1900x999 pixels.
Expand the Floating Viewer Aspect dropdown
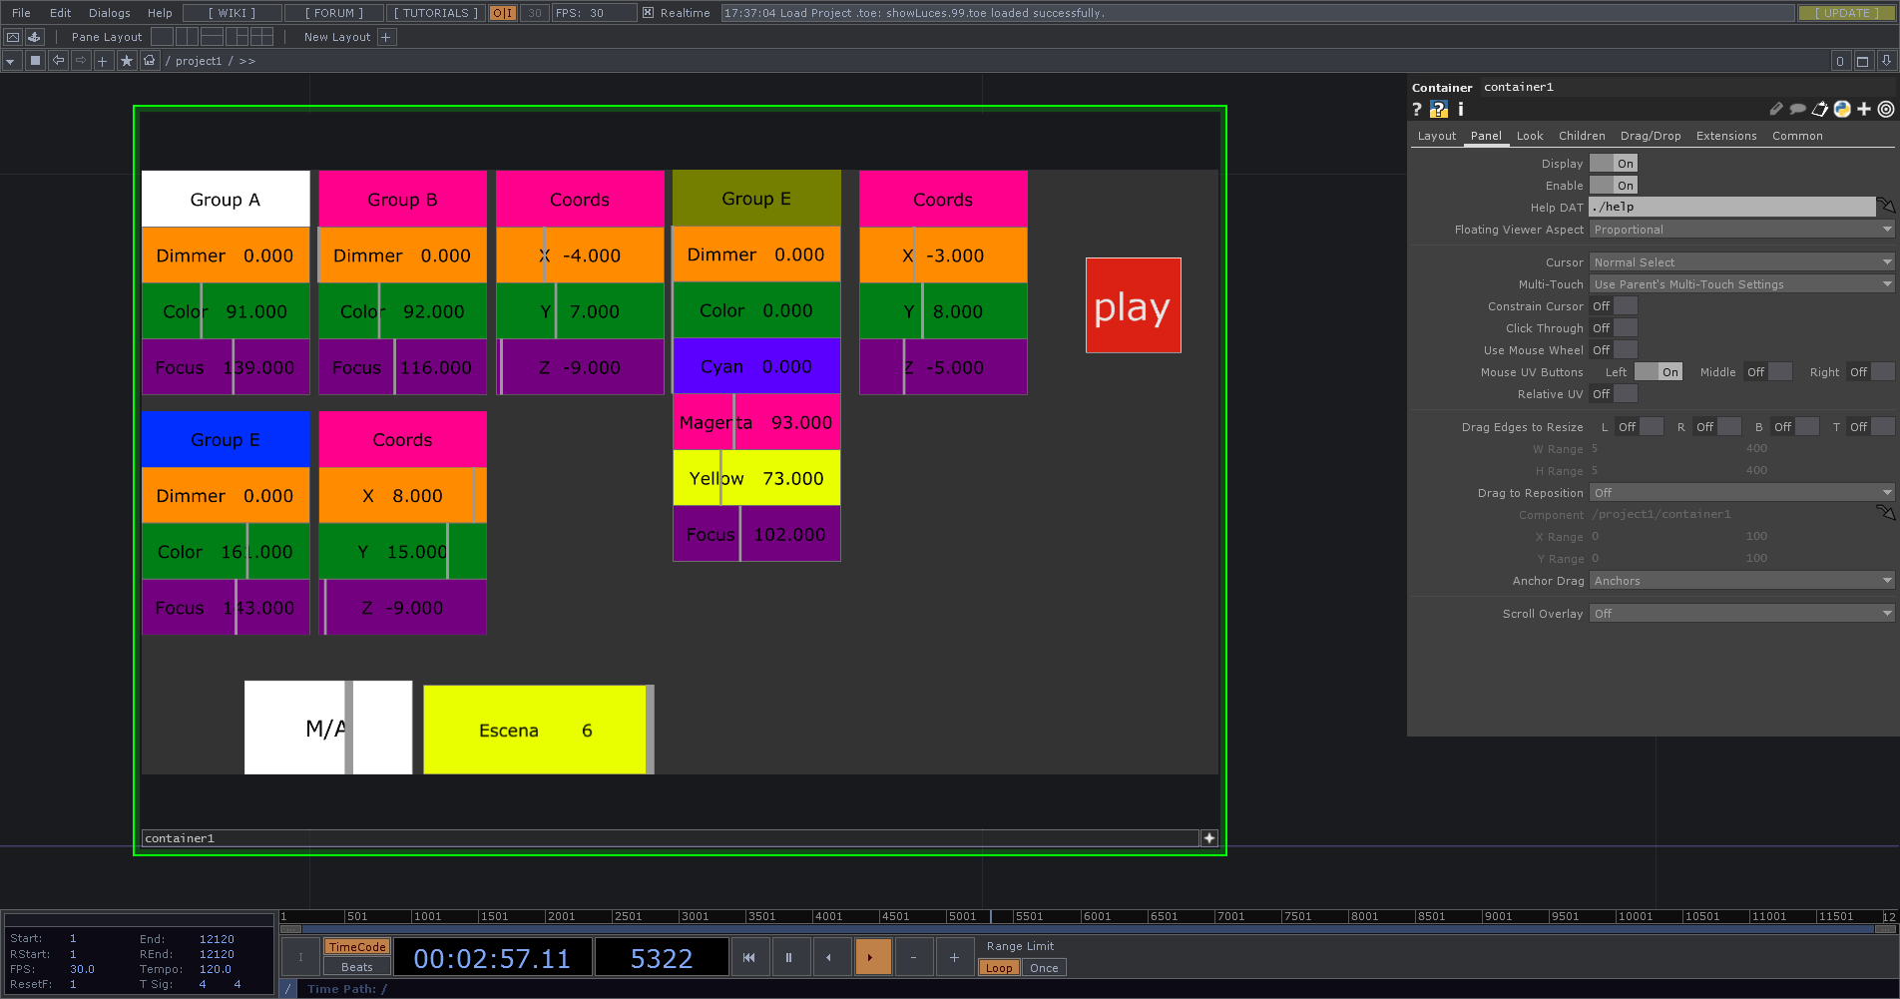click(1741, 230)
